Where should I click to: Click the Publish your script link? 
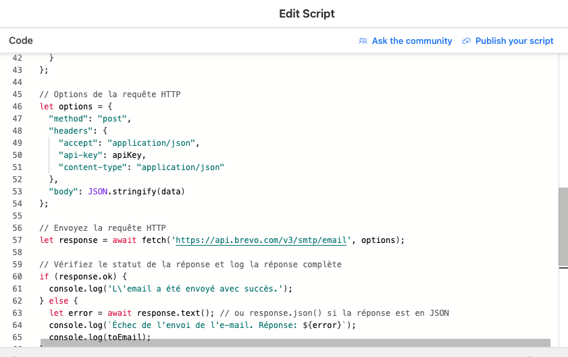514,41
